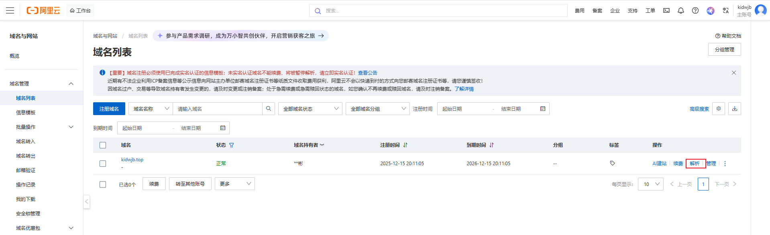
Task: Open the help question mark icon
Action: 695,10
